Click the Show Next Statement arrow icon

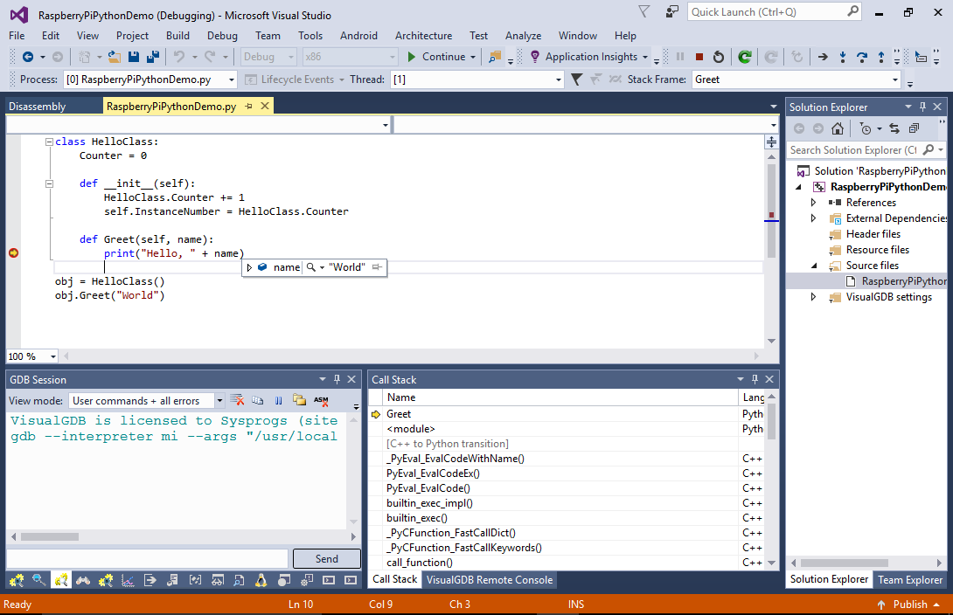(x=823, y=57)
